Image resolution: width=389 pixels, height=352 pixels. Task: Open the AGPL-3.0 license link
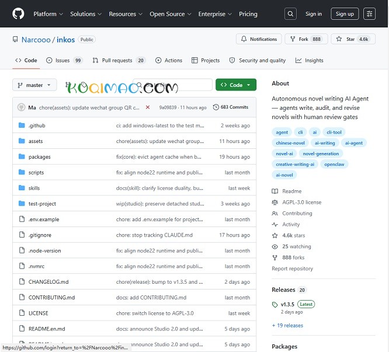tap(301, 203)
